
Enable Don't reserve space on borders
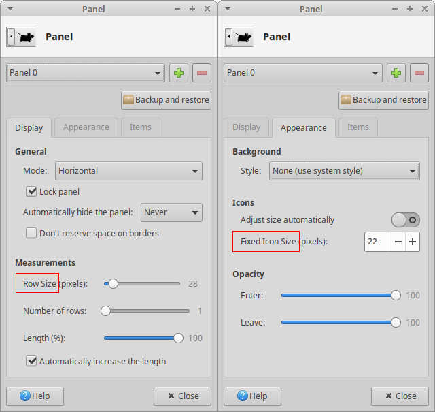(31, 234)
